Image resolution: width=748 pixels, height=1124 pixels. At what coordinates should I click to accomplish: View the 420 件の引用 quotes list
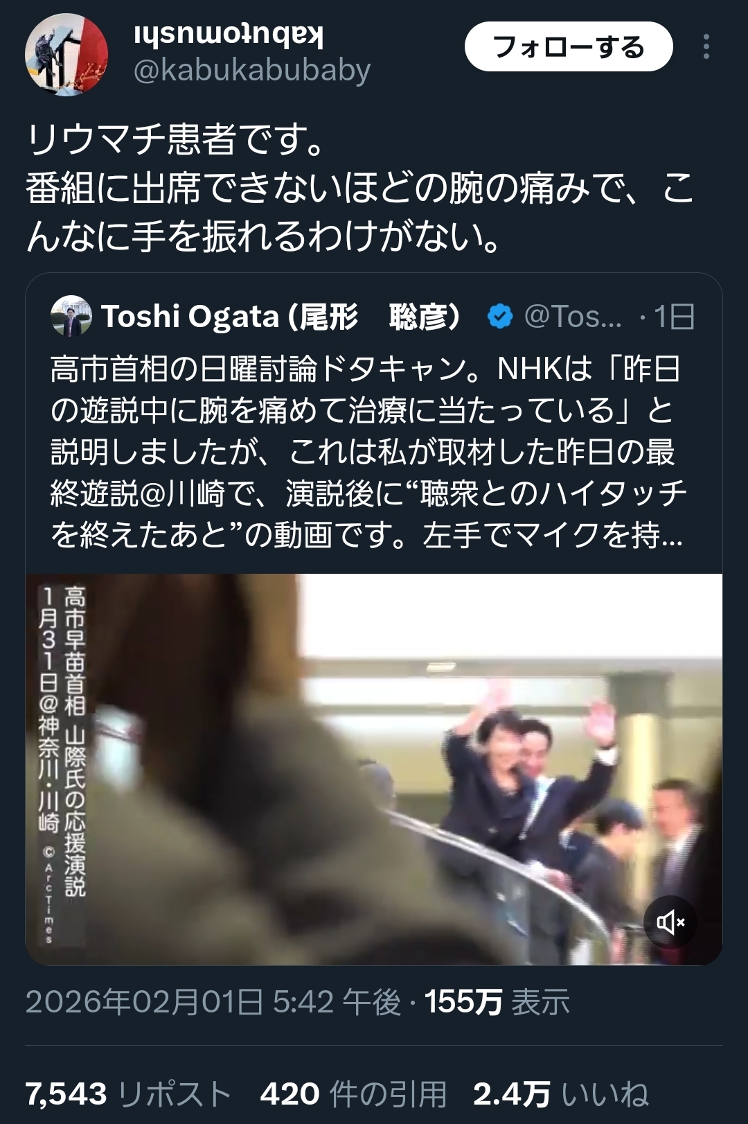tap(353, 1094)
